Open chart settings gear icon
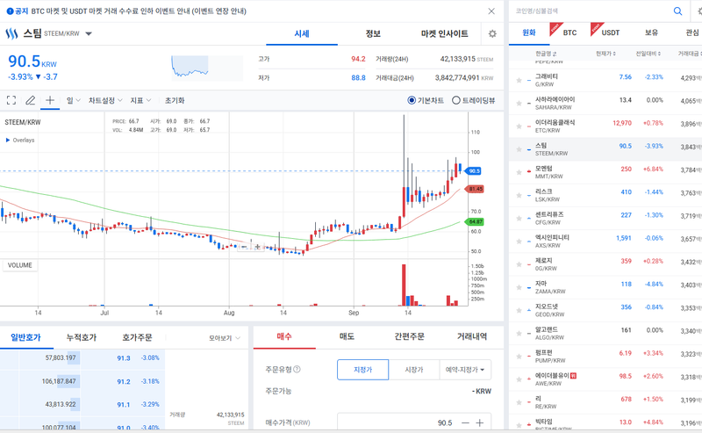Viewport: 702px width, 433px height. point(492,33)
